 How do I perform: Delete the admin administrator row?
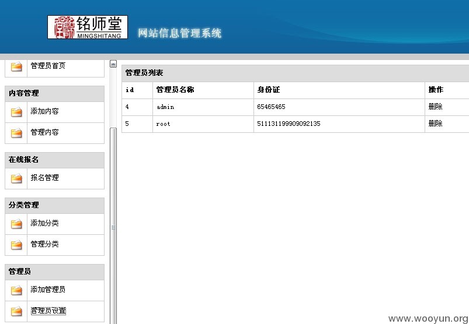435,107
